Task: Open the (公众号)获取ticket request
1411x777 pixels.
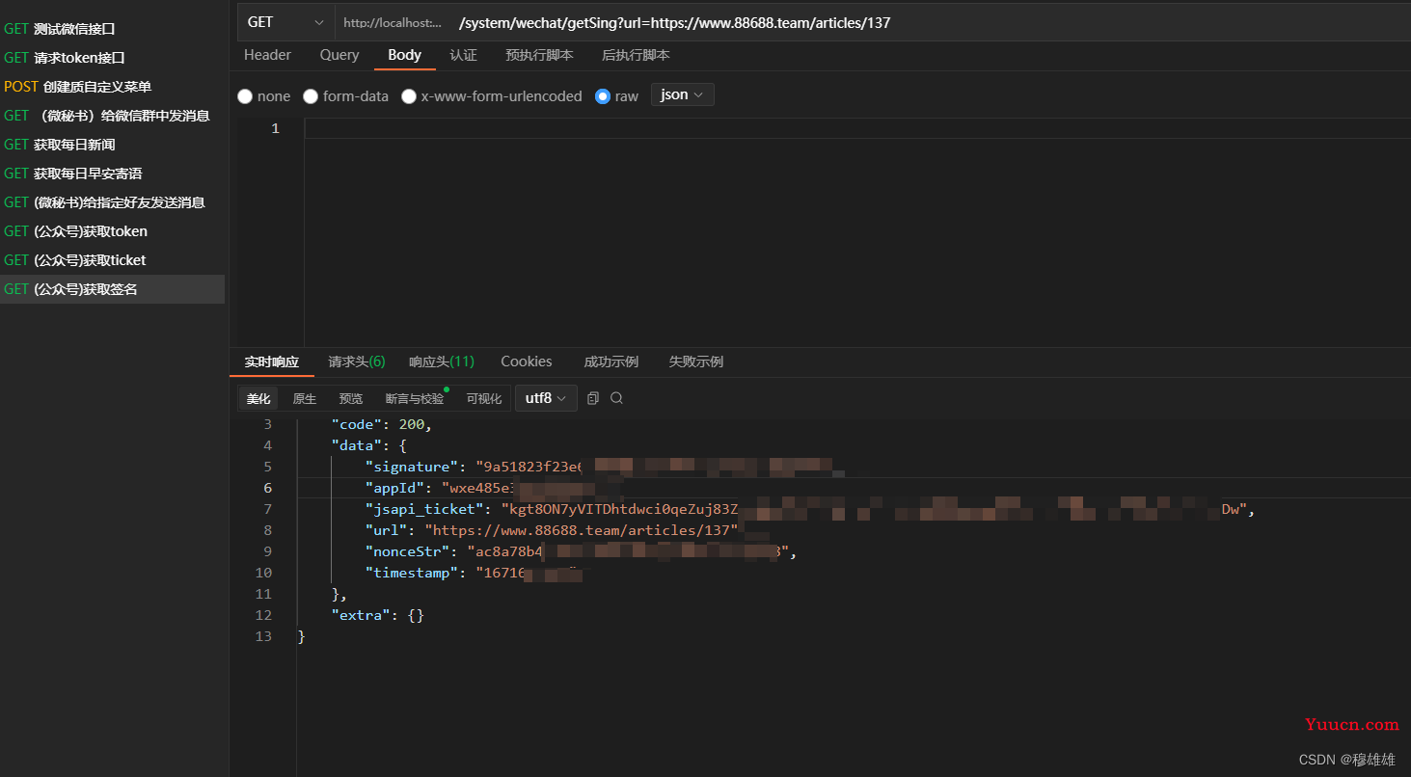Action: (112, 260)
